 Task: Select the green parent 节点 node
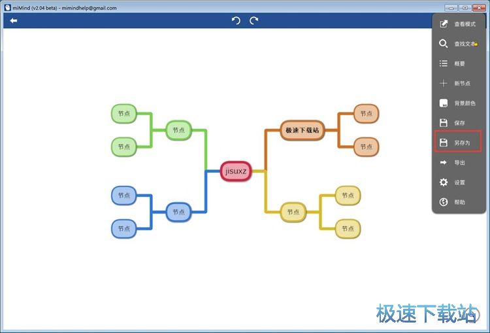coord(179,130)
